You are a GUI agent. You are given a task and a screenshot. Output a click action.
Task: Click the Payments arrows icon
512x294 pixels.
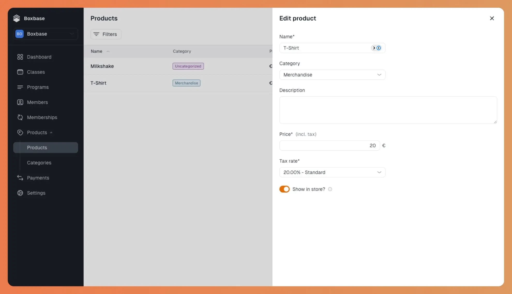tap(20, 178)
